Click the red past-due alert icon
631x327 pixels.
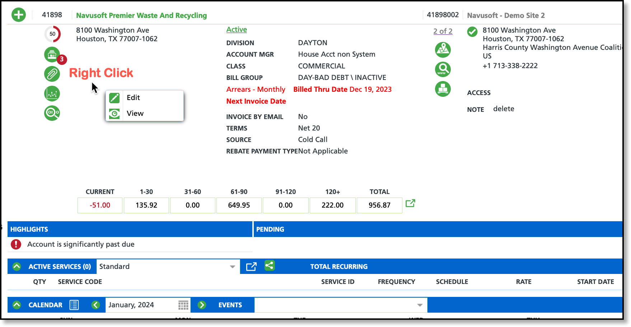pyautogui.click(x=16, y=244)
